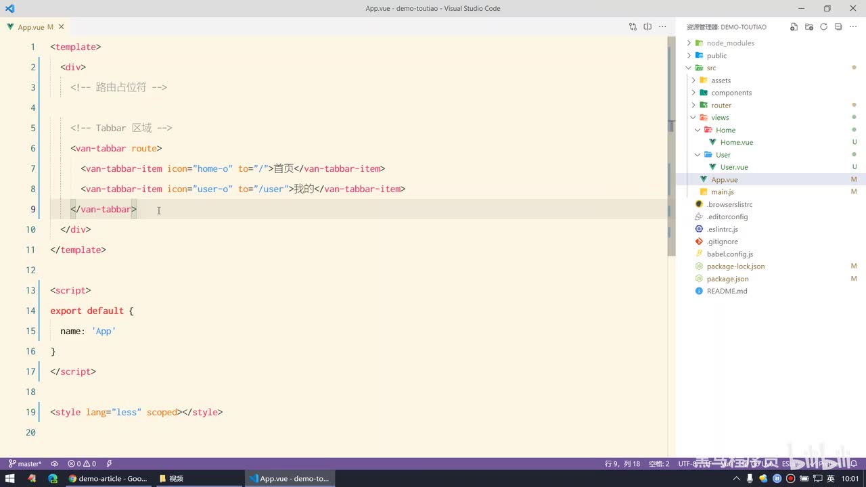This screenshot has height=487, width=866.
Task: Click the blue pause tray icon
Action: click(777, 478)
